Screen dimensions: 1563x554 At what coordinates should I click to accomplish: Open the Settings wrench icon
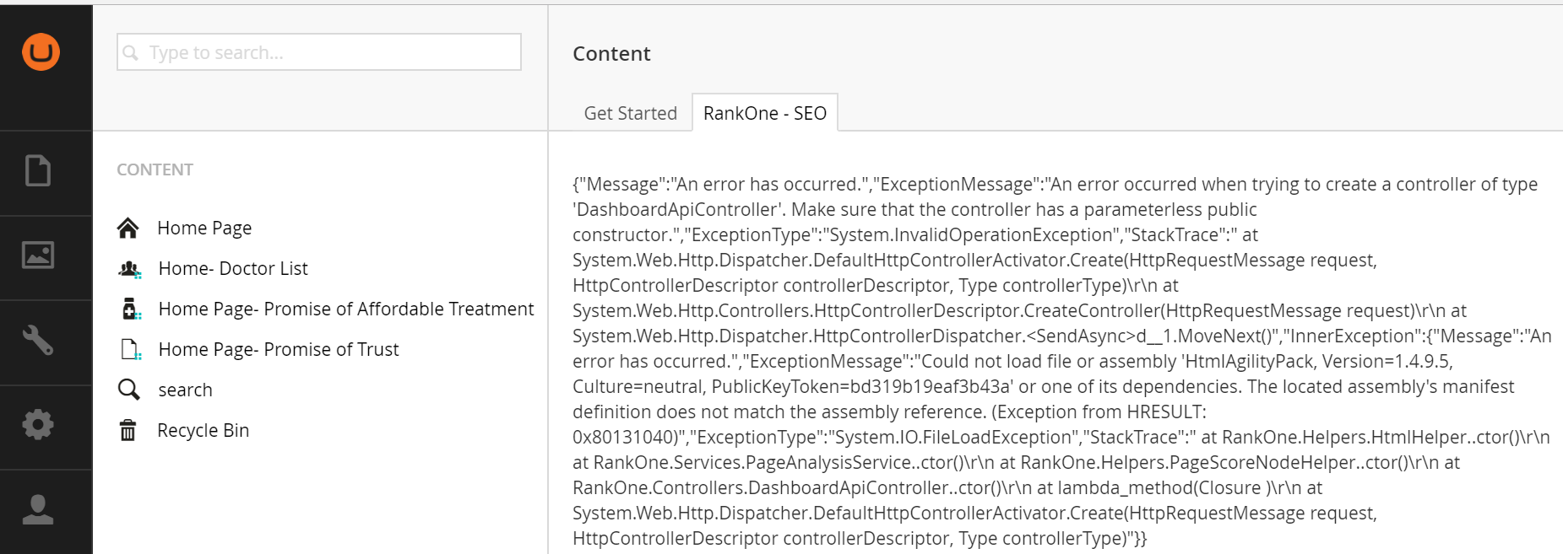38,340
